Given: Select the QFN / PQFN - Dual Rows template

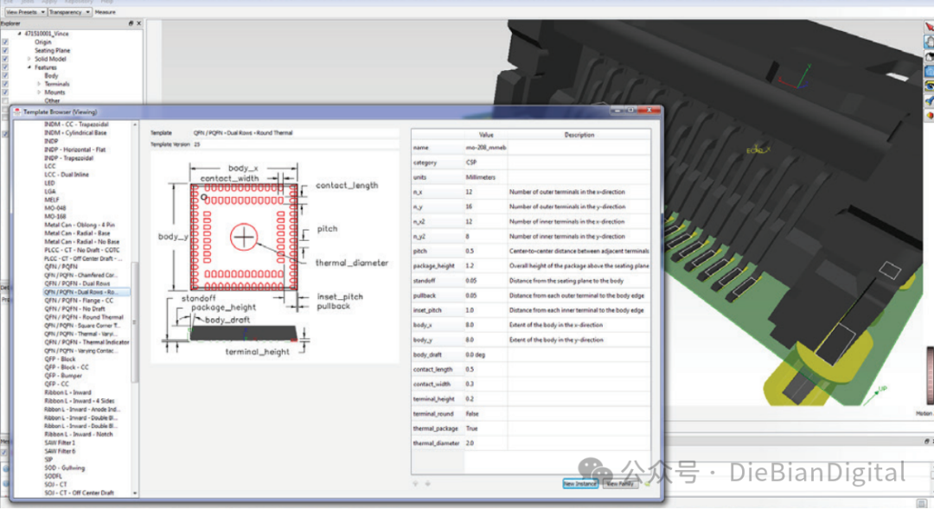Looking at the screenshot, I should pyautogui.click(x=78, y=284).
